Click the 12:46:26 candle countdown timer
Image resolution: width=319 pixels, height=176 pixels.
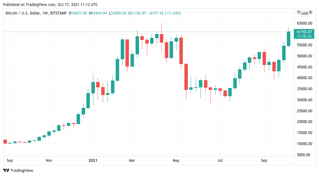tap(304, 36)
